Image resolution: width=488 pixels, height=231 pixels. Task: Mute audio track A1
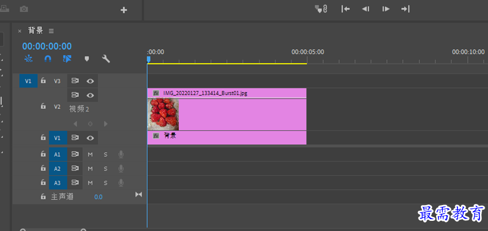tap(90, 154)
